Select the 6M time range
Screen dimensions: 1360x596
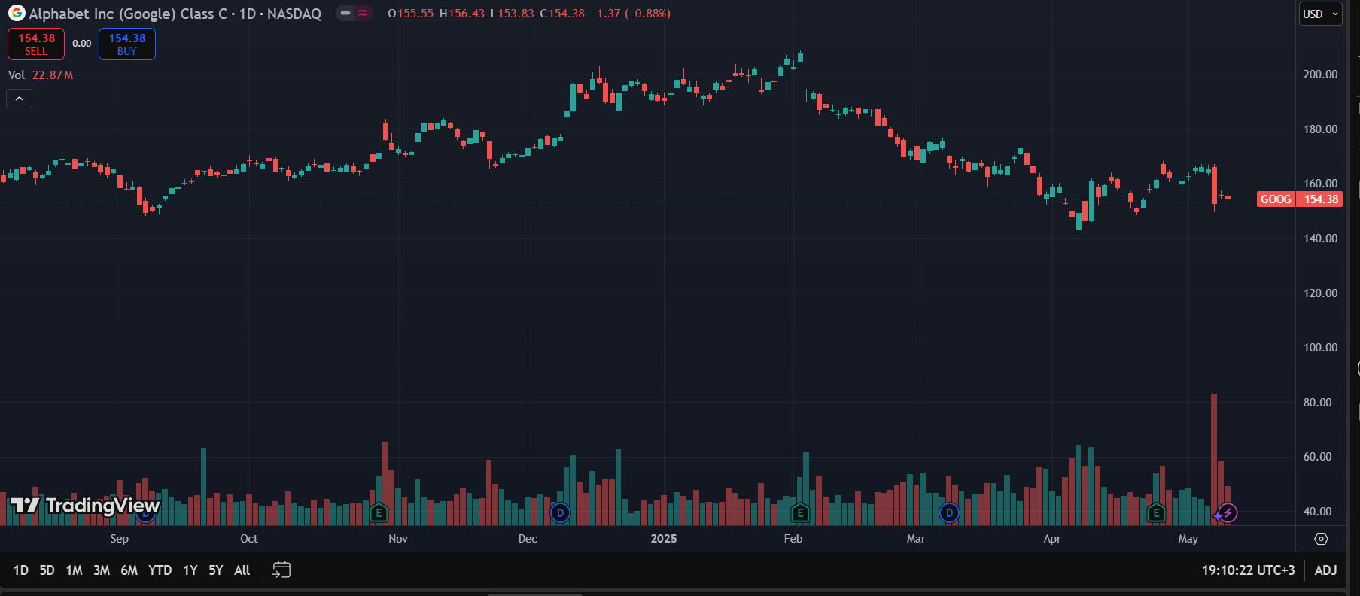coord(129,570)
